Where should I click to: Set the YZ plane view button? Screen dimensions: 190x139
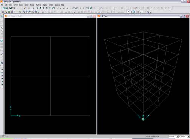click(67, 8)
